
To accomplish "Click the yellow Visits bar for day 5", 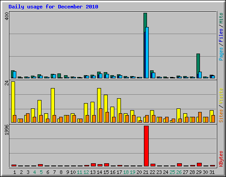I will coord(39,108).
